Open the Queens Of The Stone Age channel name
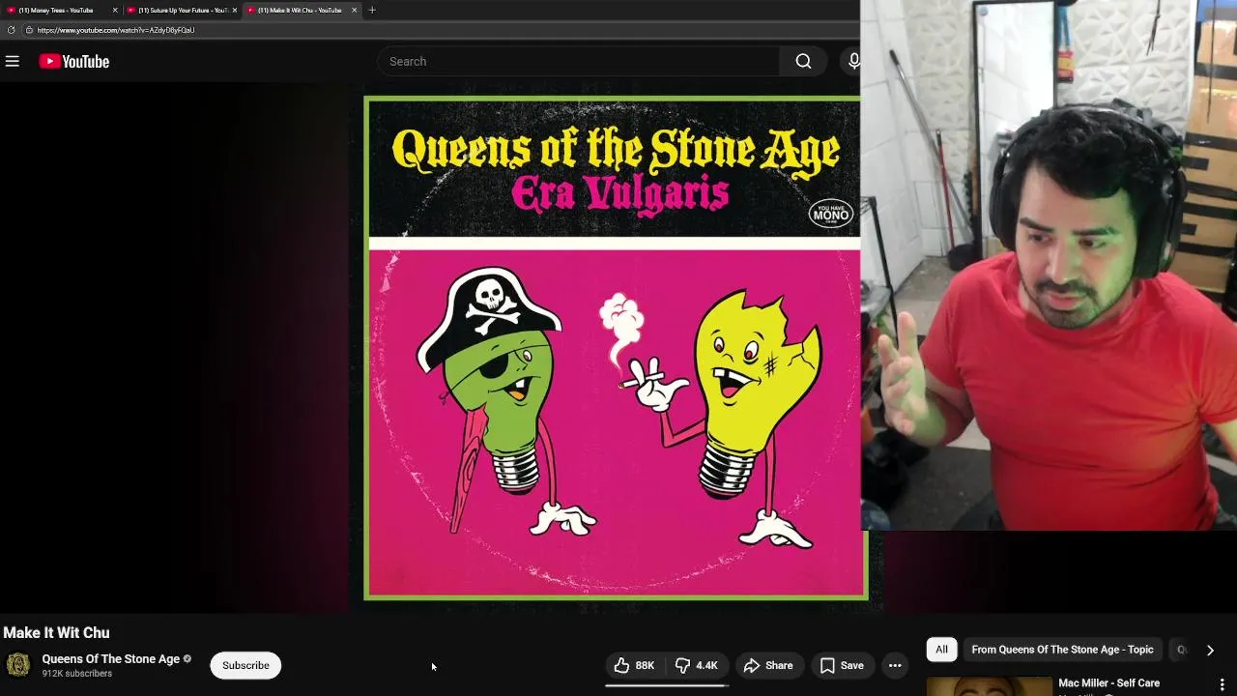 111,659
